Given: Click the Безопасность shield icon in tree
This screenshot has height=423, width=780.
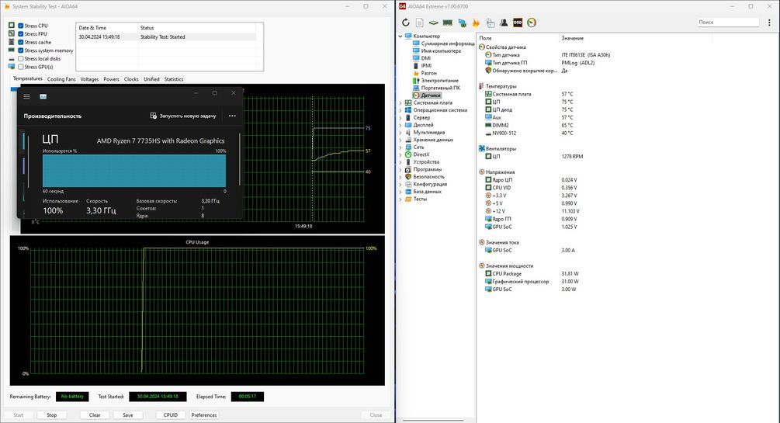Looking at the screenshot, I should pos(408,177).
